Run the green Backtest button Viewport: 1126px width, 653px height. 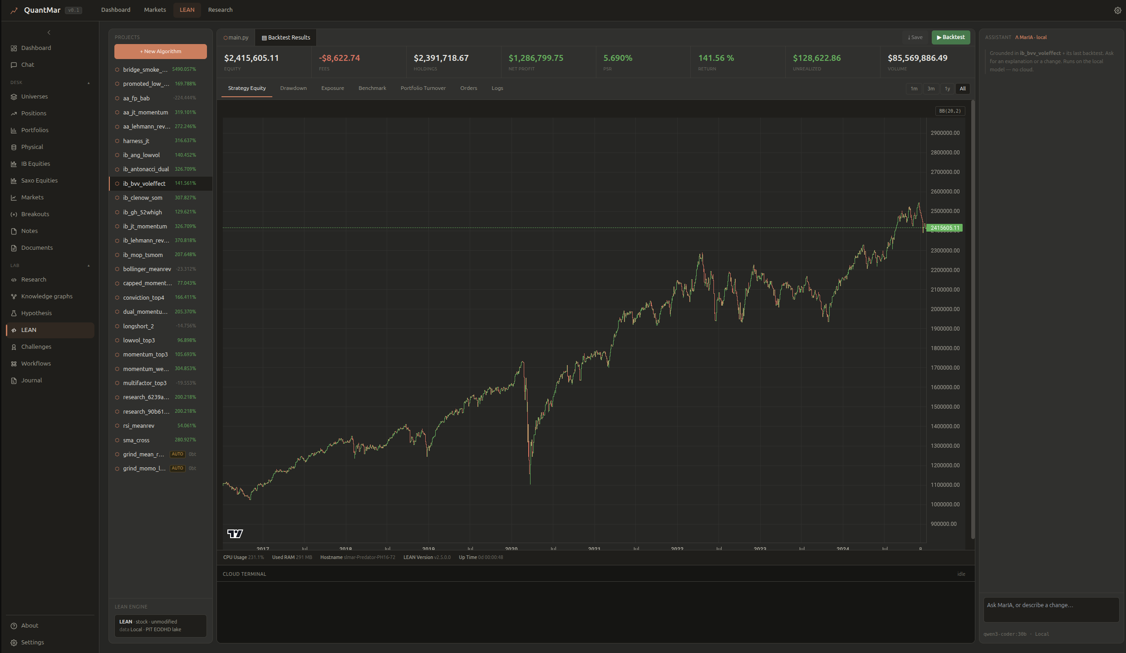pyautogui.click(x=951, y=37)
